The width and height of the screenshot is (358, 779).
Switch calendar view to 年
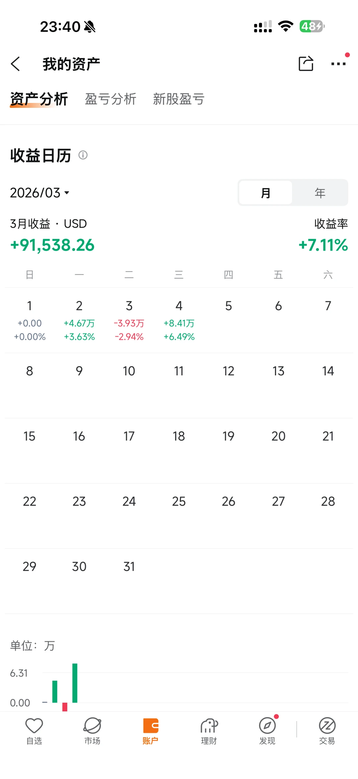(320, 193)
